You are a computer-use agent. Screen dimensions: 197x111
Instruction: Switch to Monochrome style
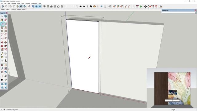point(25,6)
